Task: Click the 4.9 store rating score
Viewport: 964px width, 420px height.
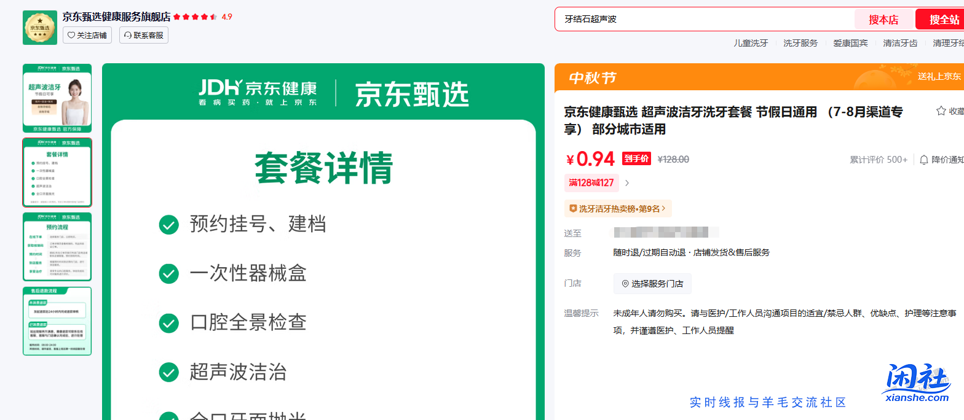Action: click(x=227, y=17)
